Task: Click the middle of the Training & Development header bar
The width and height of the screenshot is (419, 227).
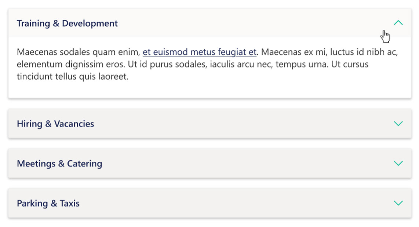Action: click(x=210, y=23)
